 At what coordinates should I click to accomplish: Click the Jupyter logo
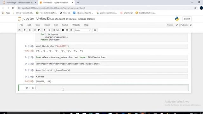click(x=26, y=19)
